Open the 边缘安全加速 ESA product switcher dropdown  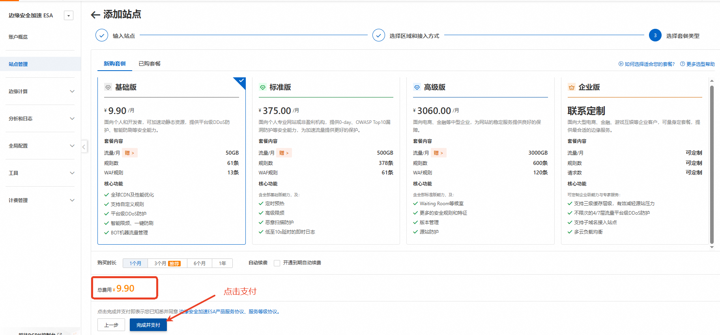(69, 16)
